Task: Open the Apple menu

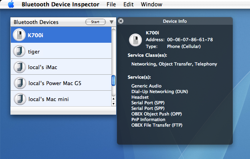Action: tap(11, 4)
